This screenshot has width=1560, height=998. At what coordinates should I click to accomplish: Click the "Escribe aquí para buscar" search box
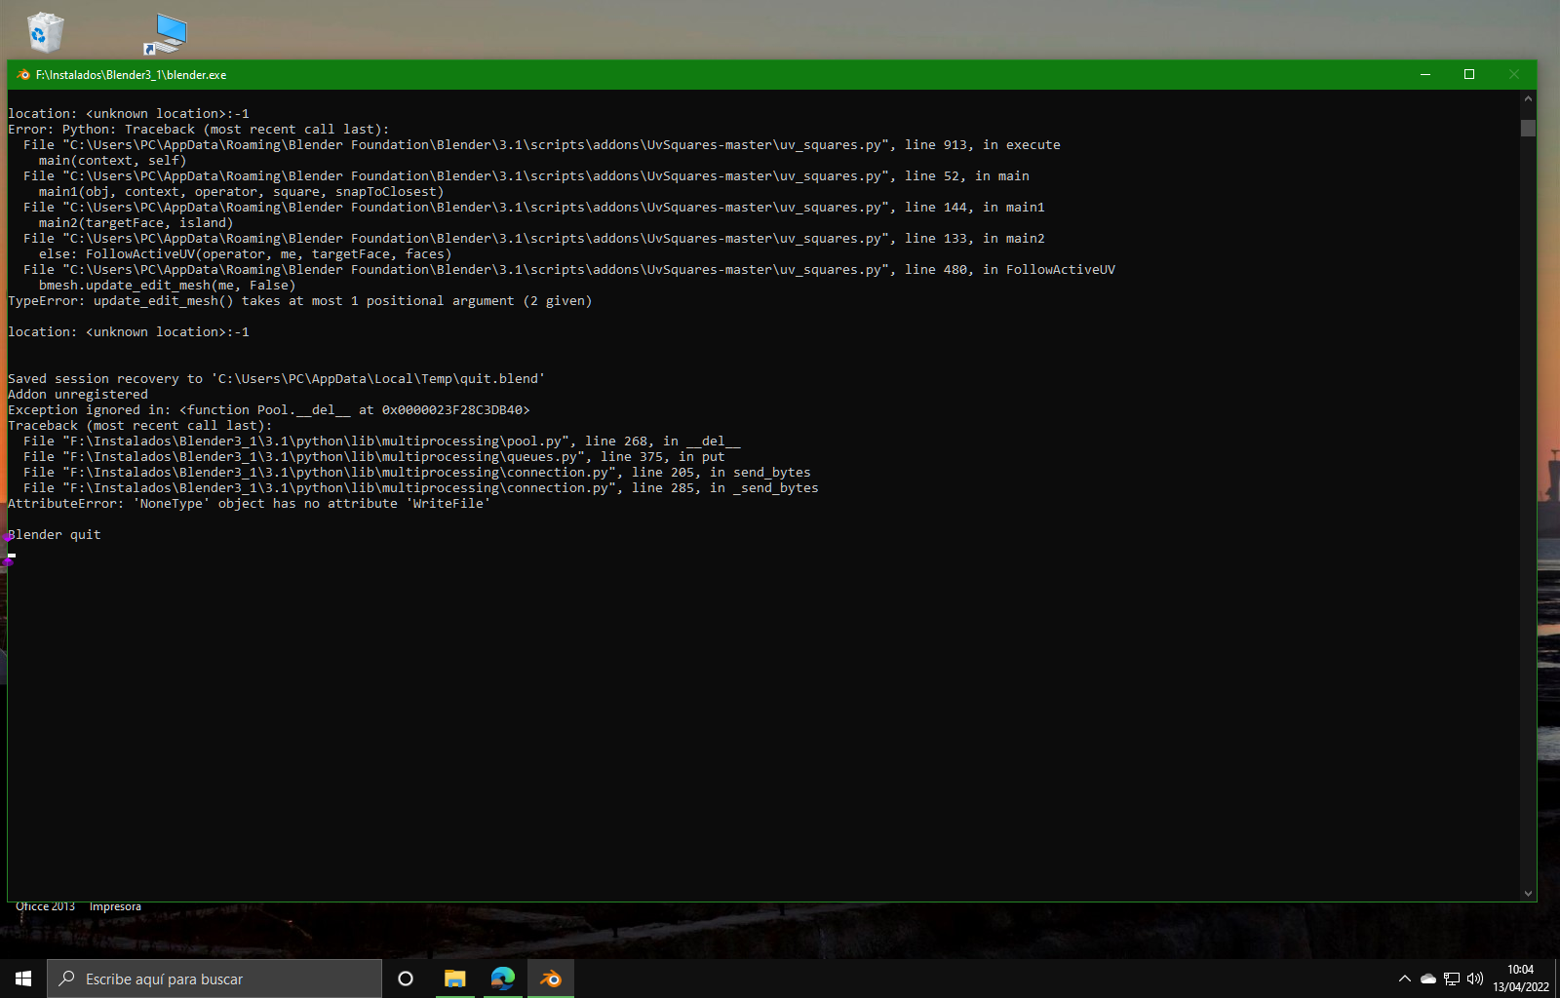pyautogui.click(x=214, y=979)
